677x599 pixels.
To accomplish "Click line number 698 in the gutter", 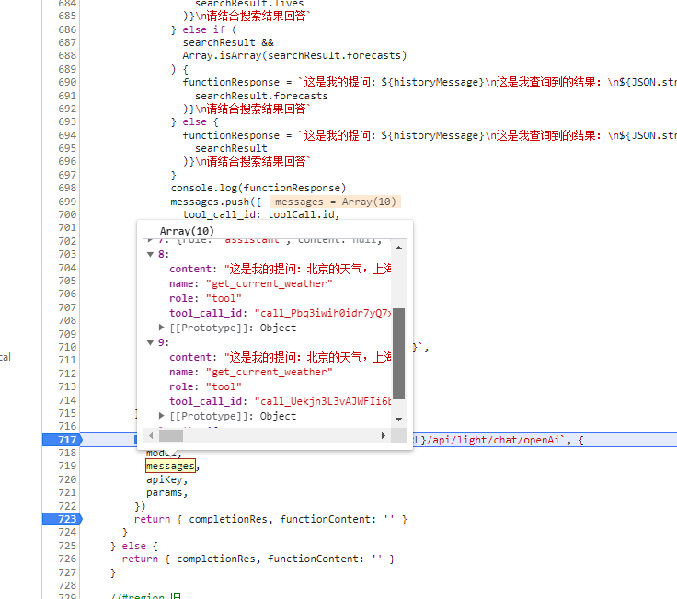I will 67,188.
